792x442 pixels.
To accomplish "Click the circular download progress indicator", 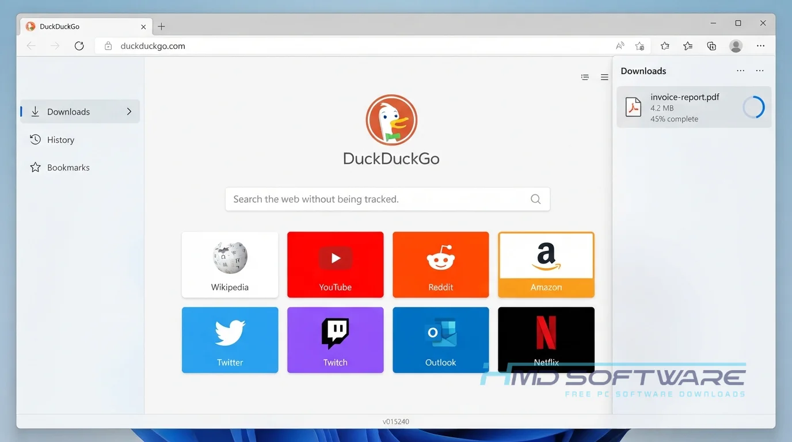I will coord(753,108).
